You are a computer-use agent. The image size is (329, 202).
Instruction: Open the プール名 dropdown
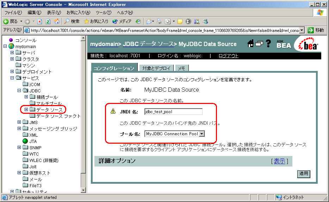(x=202, y=134)
